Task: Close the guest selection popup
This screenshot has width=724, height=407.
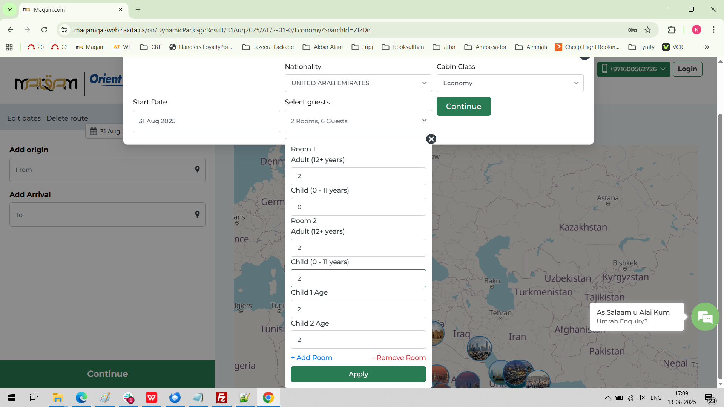Action: (x=431, y=139)
